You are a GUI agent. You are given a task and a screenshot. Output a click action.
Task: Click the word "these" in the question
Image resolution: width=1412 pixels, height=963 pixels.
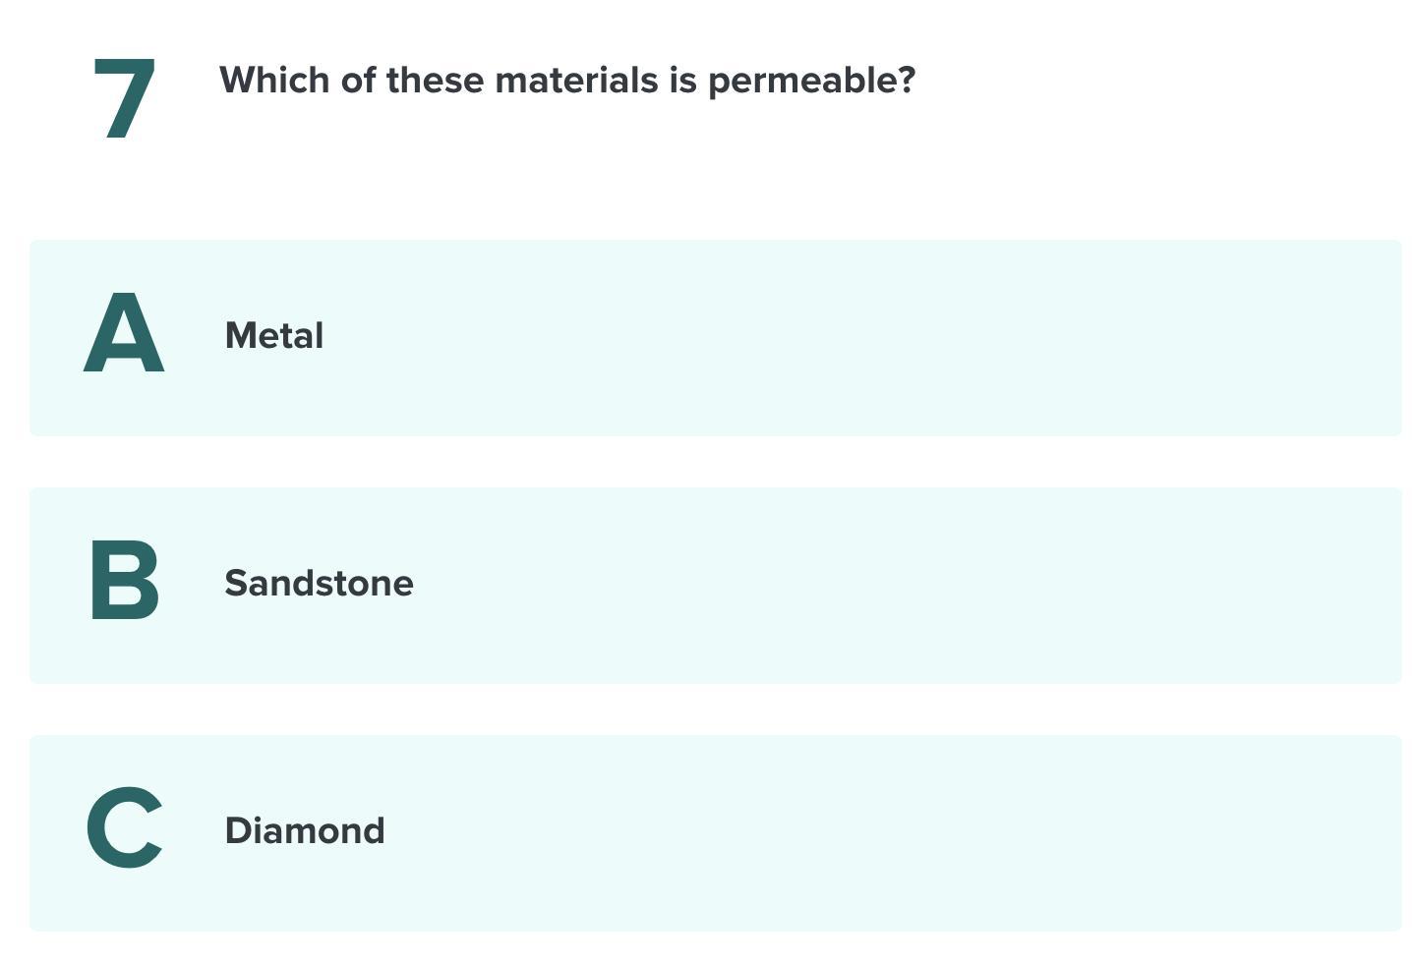[435, 81]
